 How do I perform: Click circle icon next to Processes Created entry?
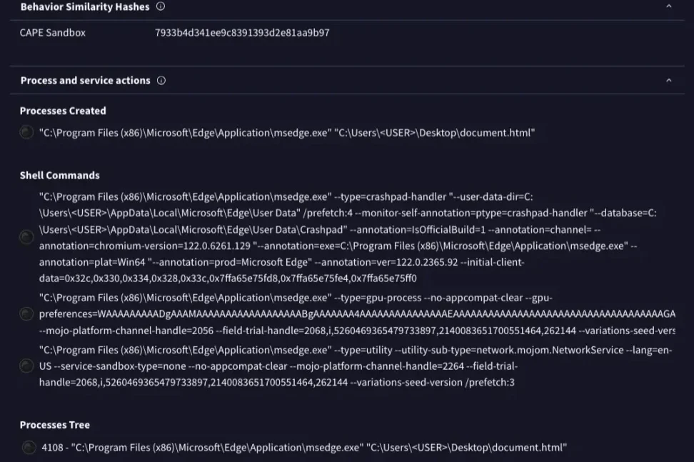[x=26, y=132]
